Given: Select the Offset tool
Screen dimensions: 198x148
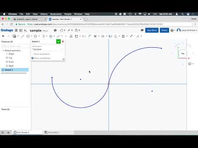Looking at the screenshot, I should (103, 36).
